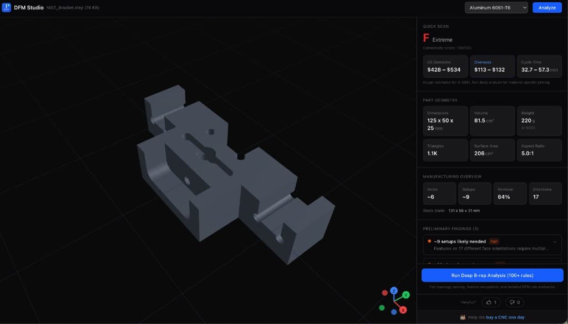Screen dimensions: 568x324
Task: Click the High badge on the setups finding
Action: coord(494,241)
